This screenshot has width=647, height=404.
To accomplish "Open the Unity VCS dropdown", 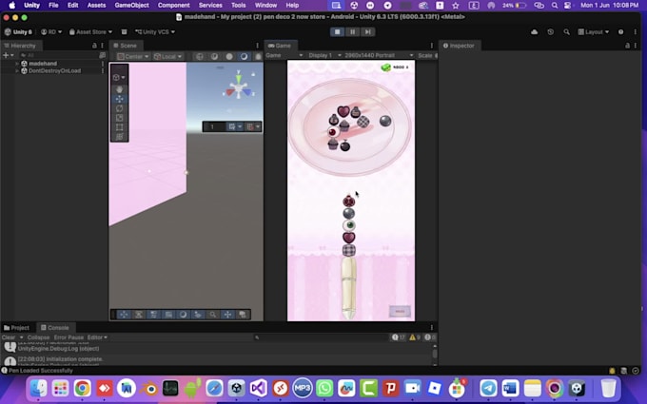I will click(x=155, y=31).
